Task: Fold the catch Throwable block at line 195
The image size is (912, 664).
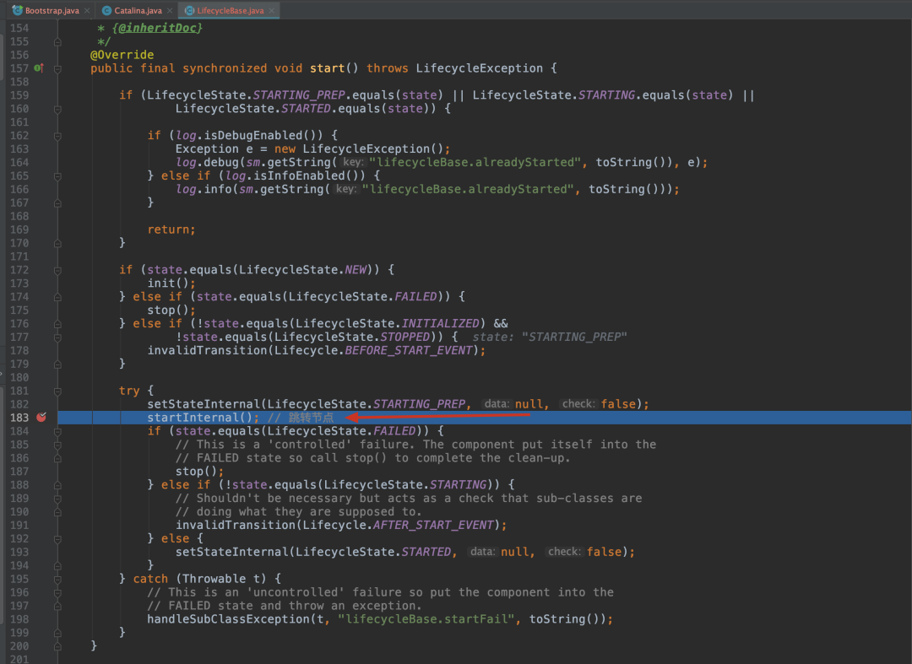Action: tap(57, 579)
